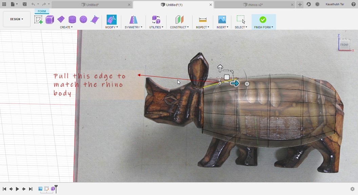Open the Kausthubh Tsr account menu

click(335, 4)
